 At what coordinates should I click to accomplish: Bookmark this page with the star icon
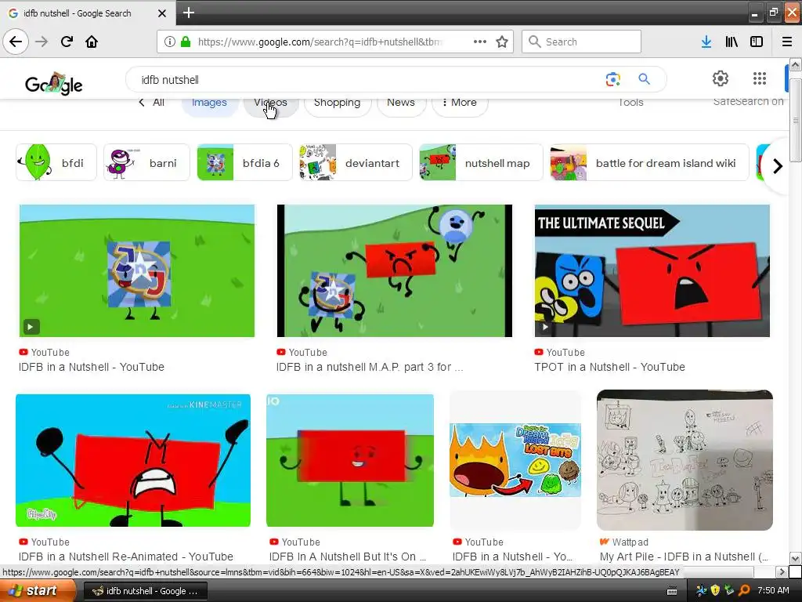click(502, 42)
